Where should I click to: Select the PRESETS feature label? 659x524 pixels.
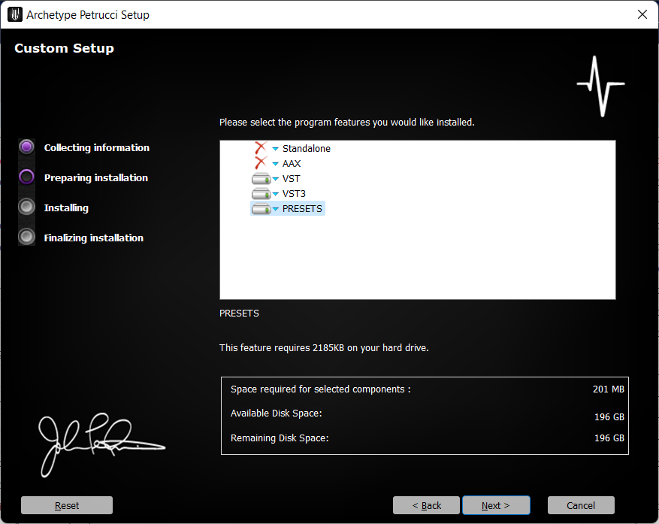302,208
